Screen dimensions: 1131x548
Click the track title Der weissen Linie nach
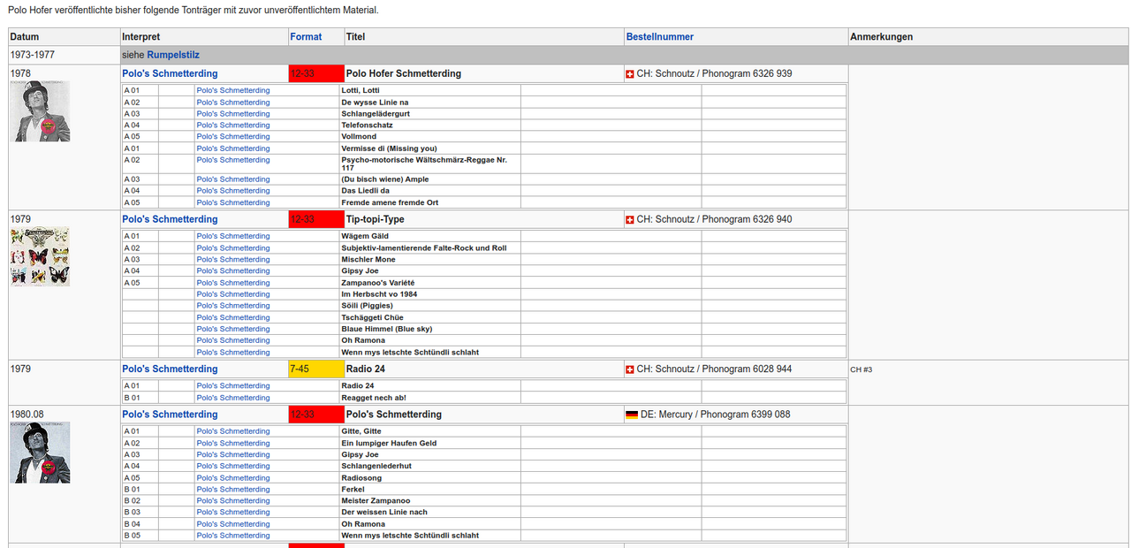pos(384,513)
